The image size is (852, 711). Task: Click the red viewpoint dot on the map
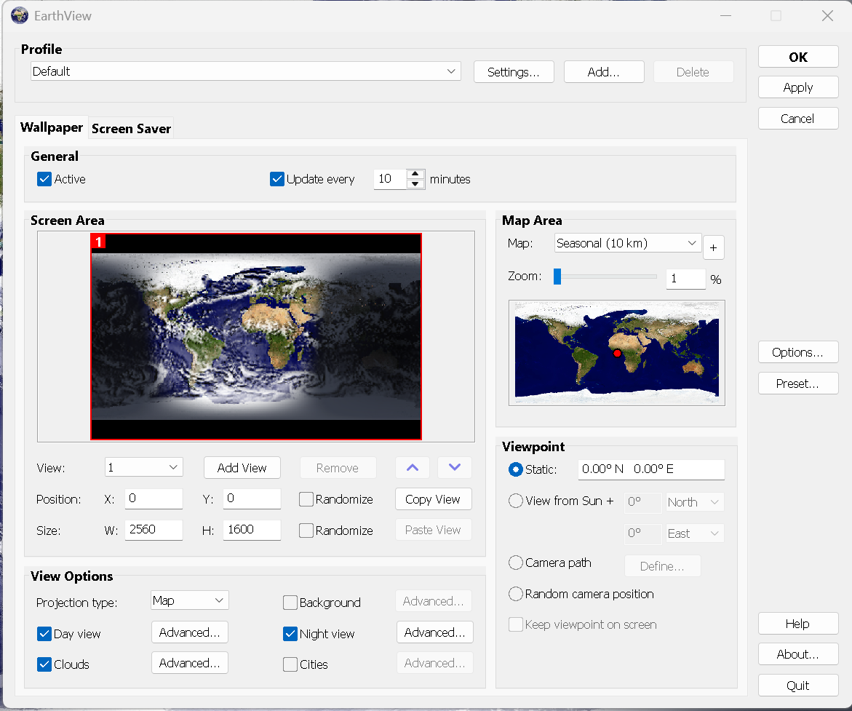click(617, 354)
